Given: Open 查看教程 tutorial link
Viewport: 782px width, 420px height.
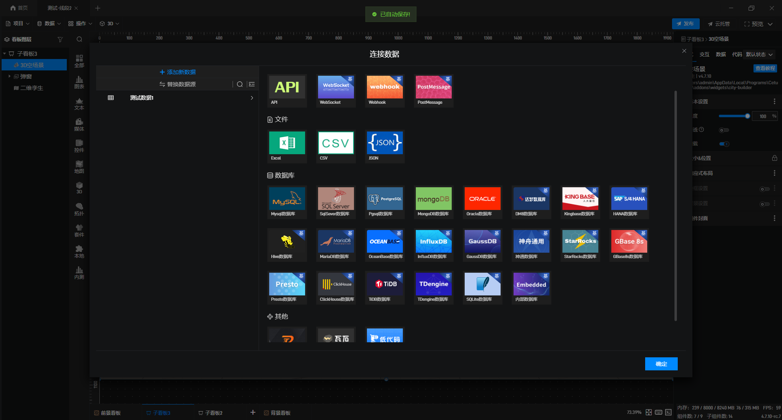Looking at the screenshot, I should 765,68.
